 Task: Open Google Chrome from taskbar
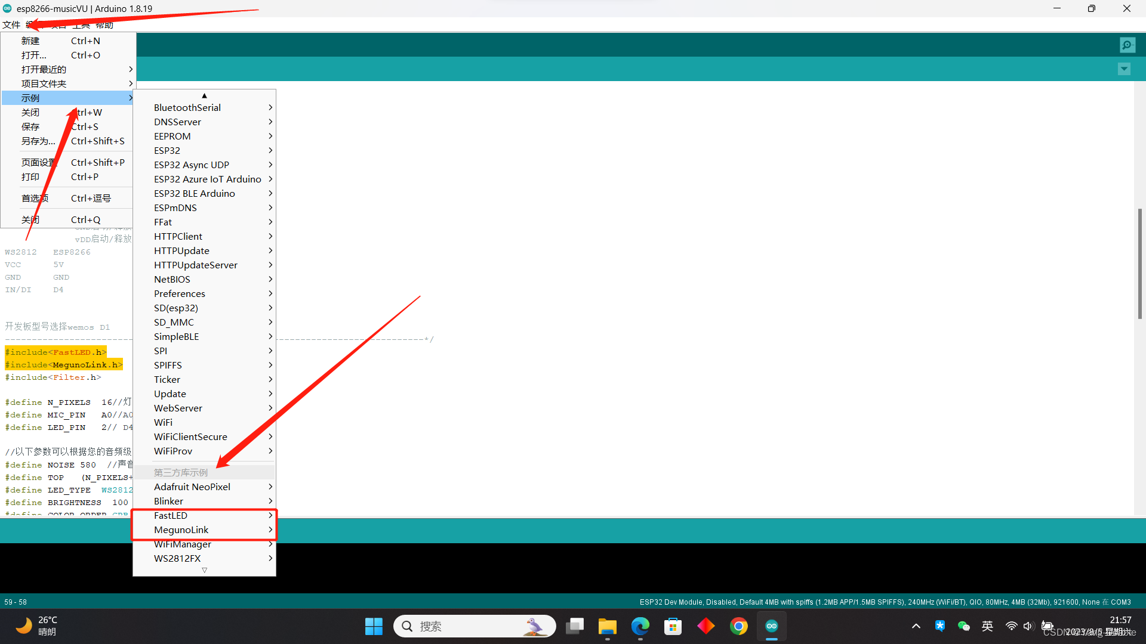[738, 626]
